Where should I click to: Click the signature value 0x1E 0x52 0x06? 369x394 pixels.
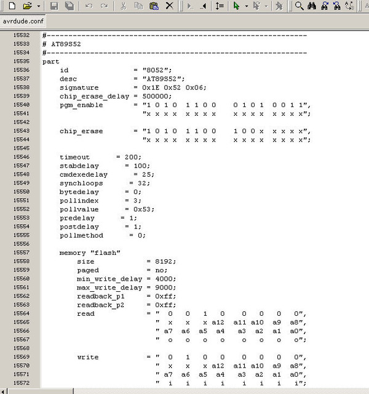tap(174, 87)
